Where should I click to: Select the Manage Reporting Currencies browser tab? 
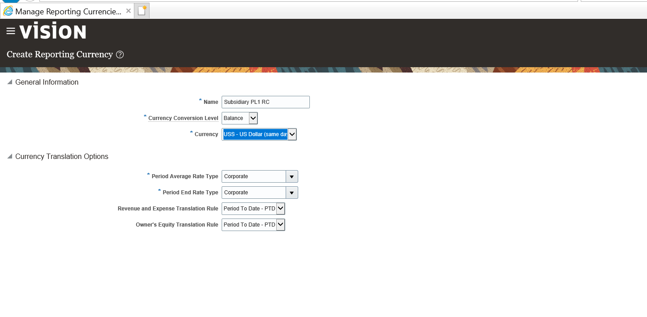coord(67,11)
